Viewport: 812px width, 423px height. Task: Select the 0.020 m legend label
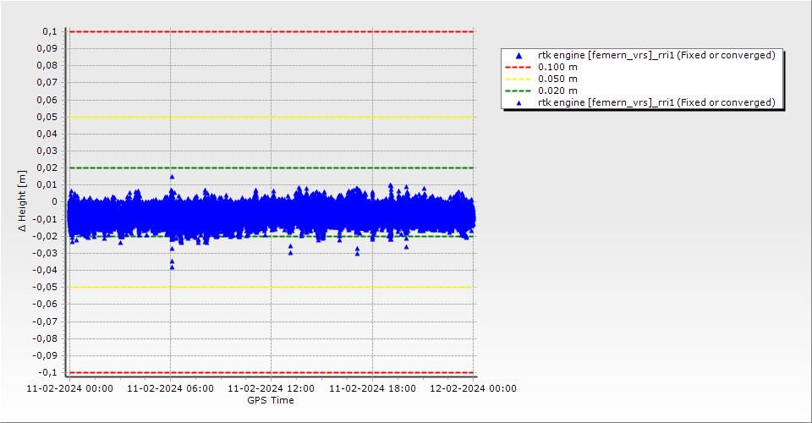coord(558,91)
